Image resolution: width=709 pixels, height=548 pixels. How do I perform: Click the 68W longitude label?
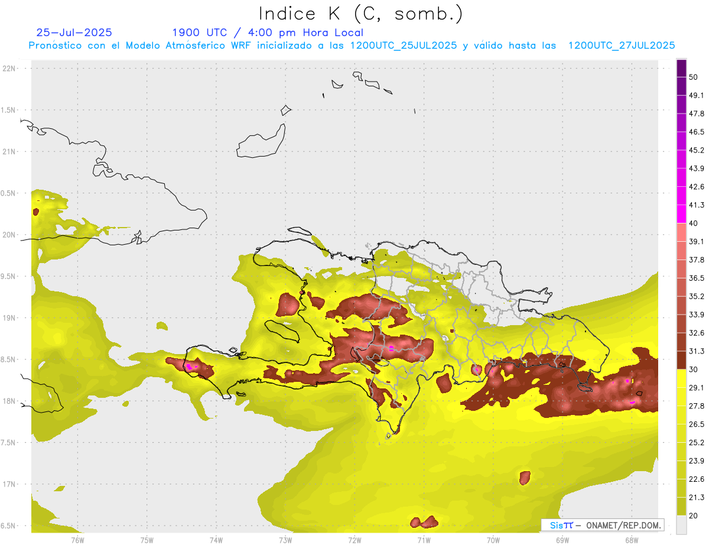coord(632,539)
